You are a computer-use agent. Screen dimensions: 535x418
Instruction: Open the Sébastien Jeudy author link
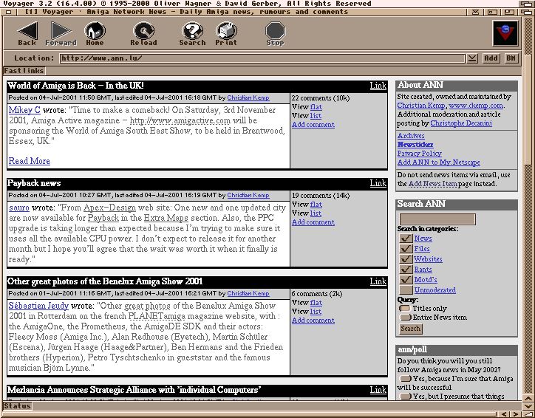coord(38,306)
